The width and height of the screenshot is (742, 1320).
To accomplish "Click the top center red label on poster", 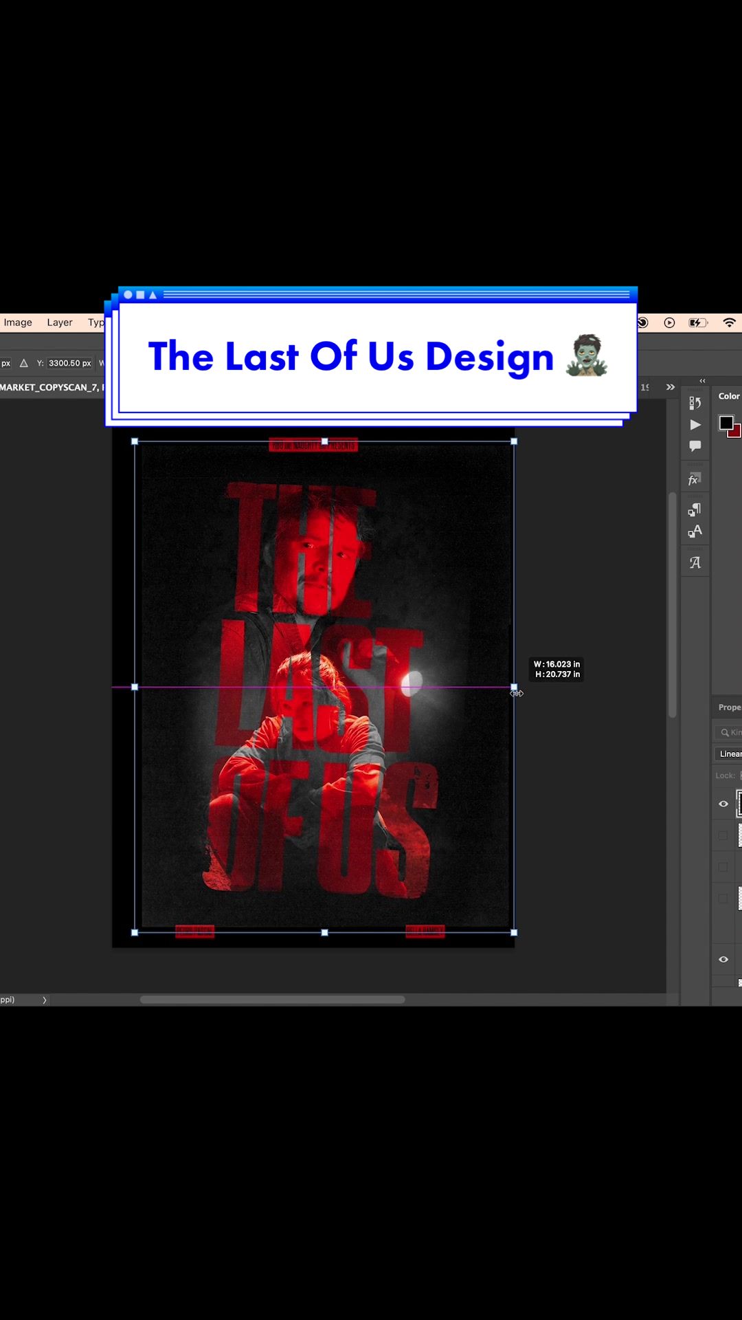I will [313, 445].
